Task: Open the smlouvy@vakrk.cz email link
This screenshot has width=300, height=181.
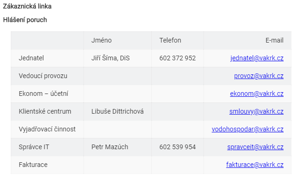Action: click(x=256, y=111)
